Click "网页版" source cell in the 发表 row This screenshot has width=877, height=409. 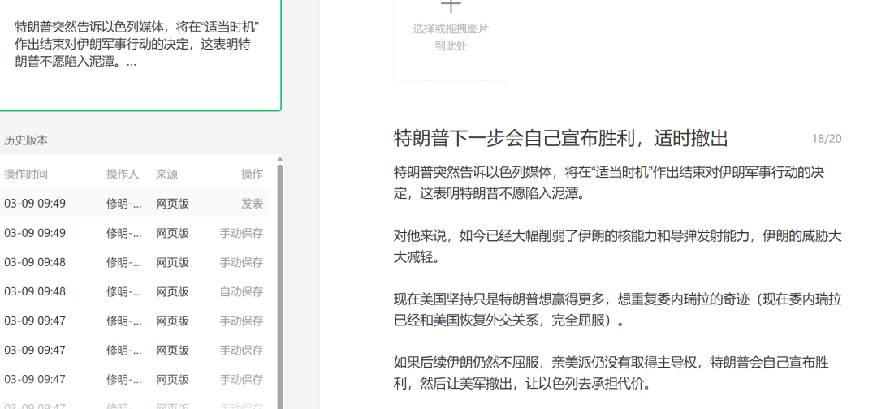[x=172, y=204]
